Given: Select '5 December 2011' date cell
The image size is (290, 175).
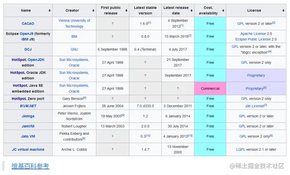Looking at the screenshot, I should coord(178,106).
